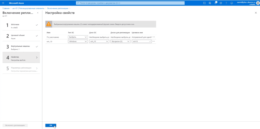The height and width of the screenshot is (129, 260).
Task: Click the account avatar in the top-right corner
Action: [x=258, y=3]
